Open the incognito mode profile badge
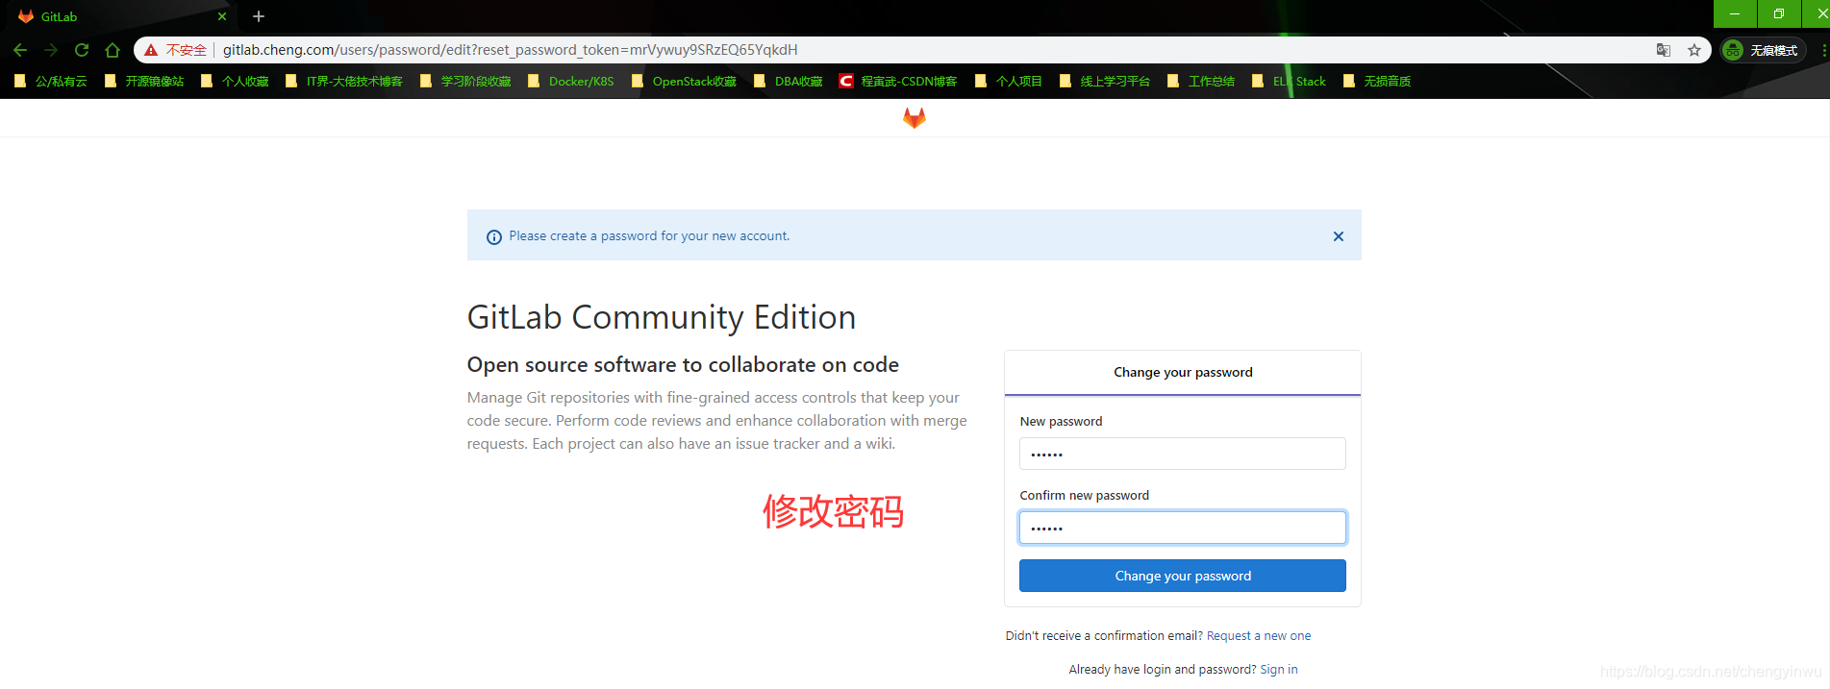 1763,50
